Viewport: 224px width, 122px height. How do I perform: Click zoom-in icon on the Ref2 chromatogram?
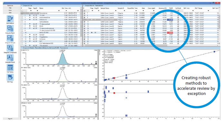coord(96,97)
